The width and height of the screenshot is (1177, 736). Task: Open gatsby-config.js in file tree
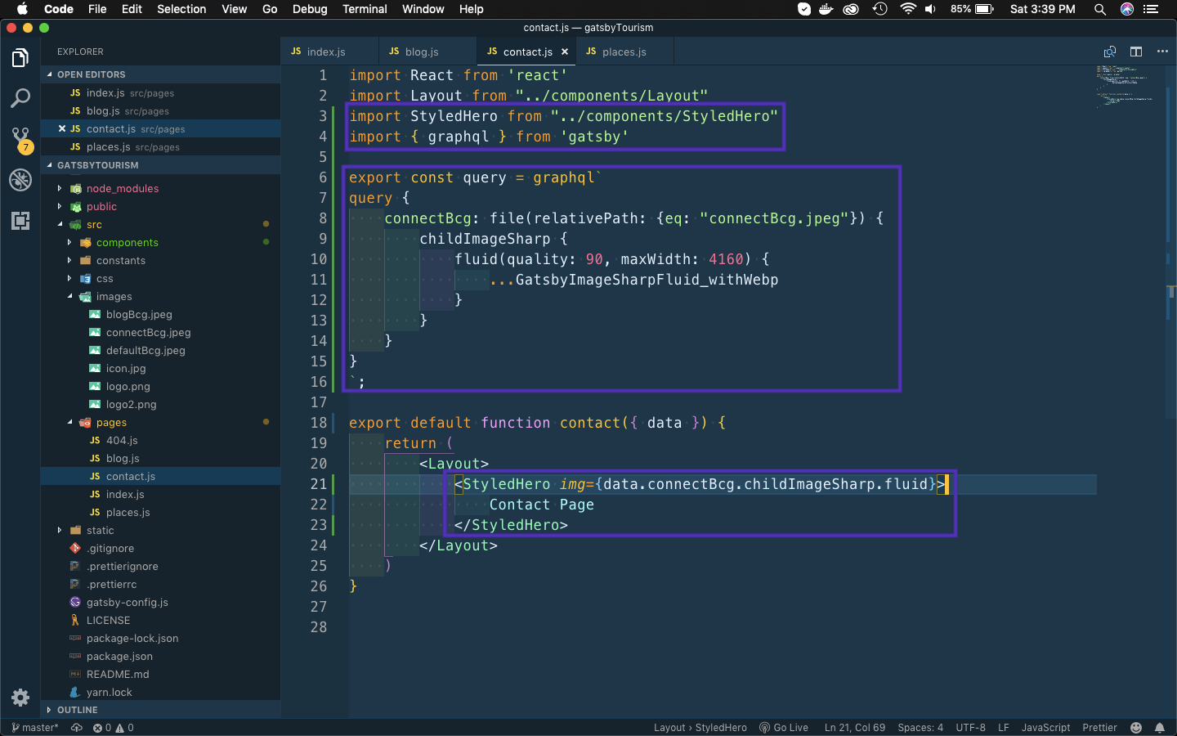(127, 603)
